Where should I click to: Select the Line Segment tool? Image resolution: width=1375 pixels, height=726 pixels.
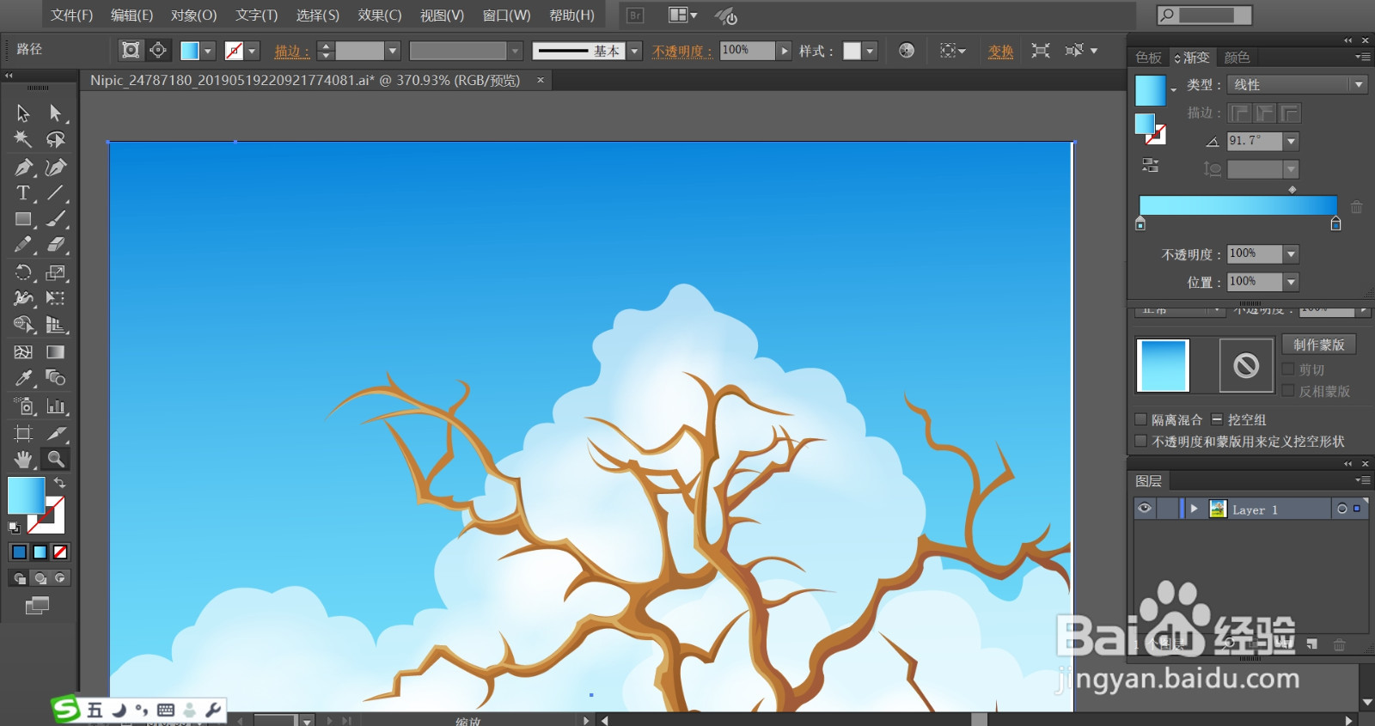56,192
